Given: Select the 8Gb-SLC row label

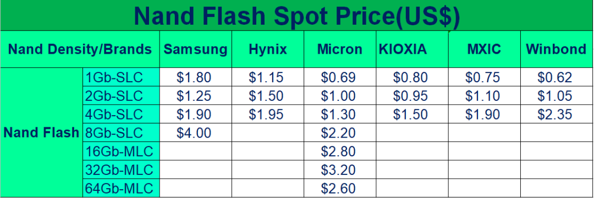Looking at the screenshot, I should pyautogui.click(x=121, y=133).
